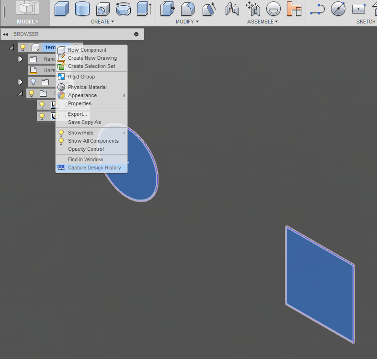Screen dimensions: 377x359
Task: Collapse the Browser panel with double arrows
Action: (5, 34)
